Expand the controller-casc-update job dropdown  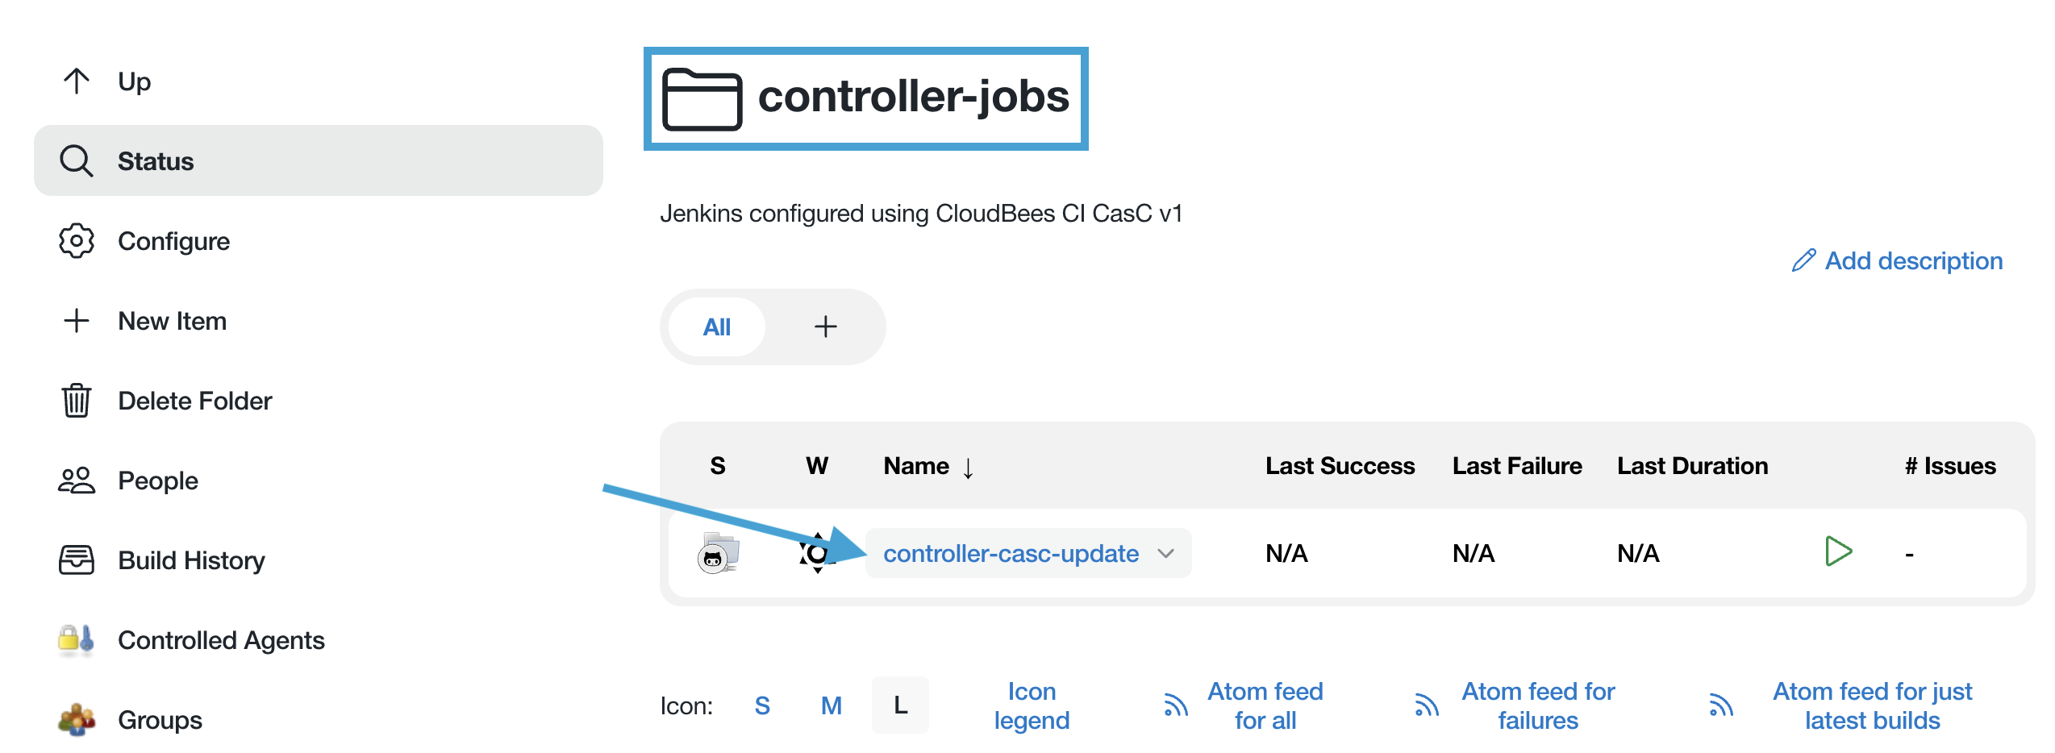pyautogui.click(x=1167, y=553)
